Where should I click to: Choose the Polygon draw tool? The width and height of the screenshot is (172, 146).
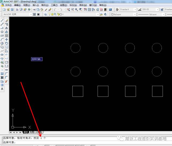2,32
